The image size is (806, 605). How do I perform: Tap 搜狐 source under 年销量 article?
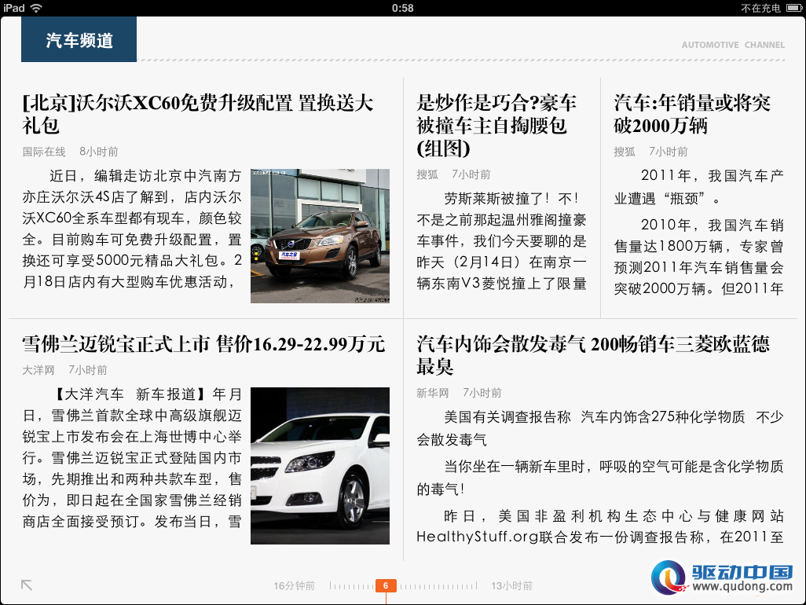pyautogui.click(x=625, y=152)
